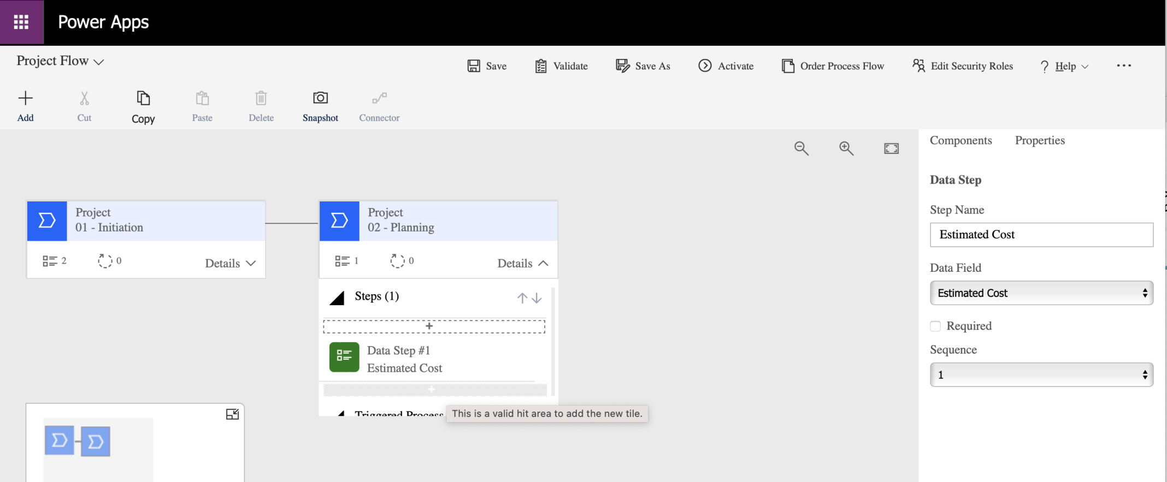Image resolution: width=1167 pixels, height=482 pixels.
Task: Fit the process flow to canvas
Action: click(891, 148)
